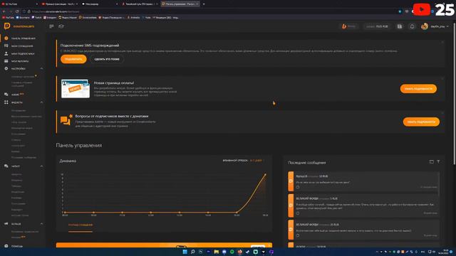Open Мои выплаты in the sidebar
This screenshot has height=256, width=456.
tap(20, 61)
